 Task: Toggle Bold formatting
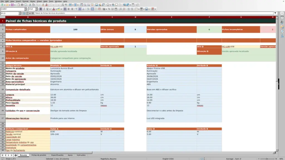pos(41,9)
